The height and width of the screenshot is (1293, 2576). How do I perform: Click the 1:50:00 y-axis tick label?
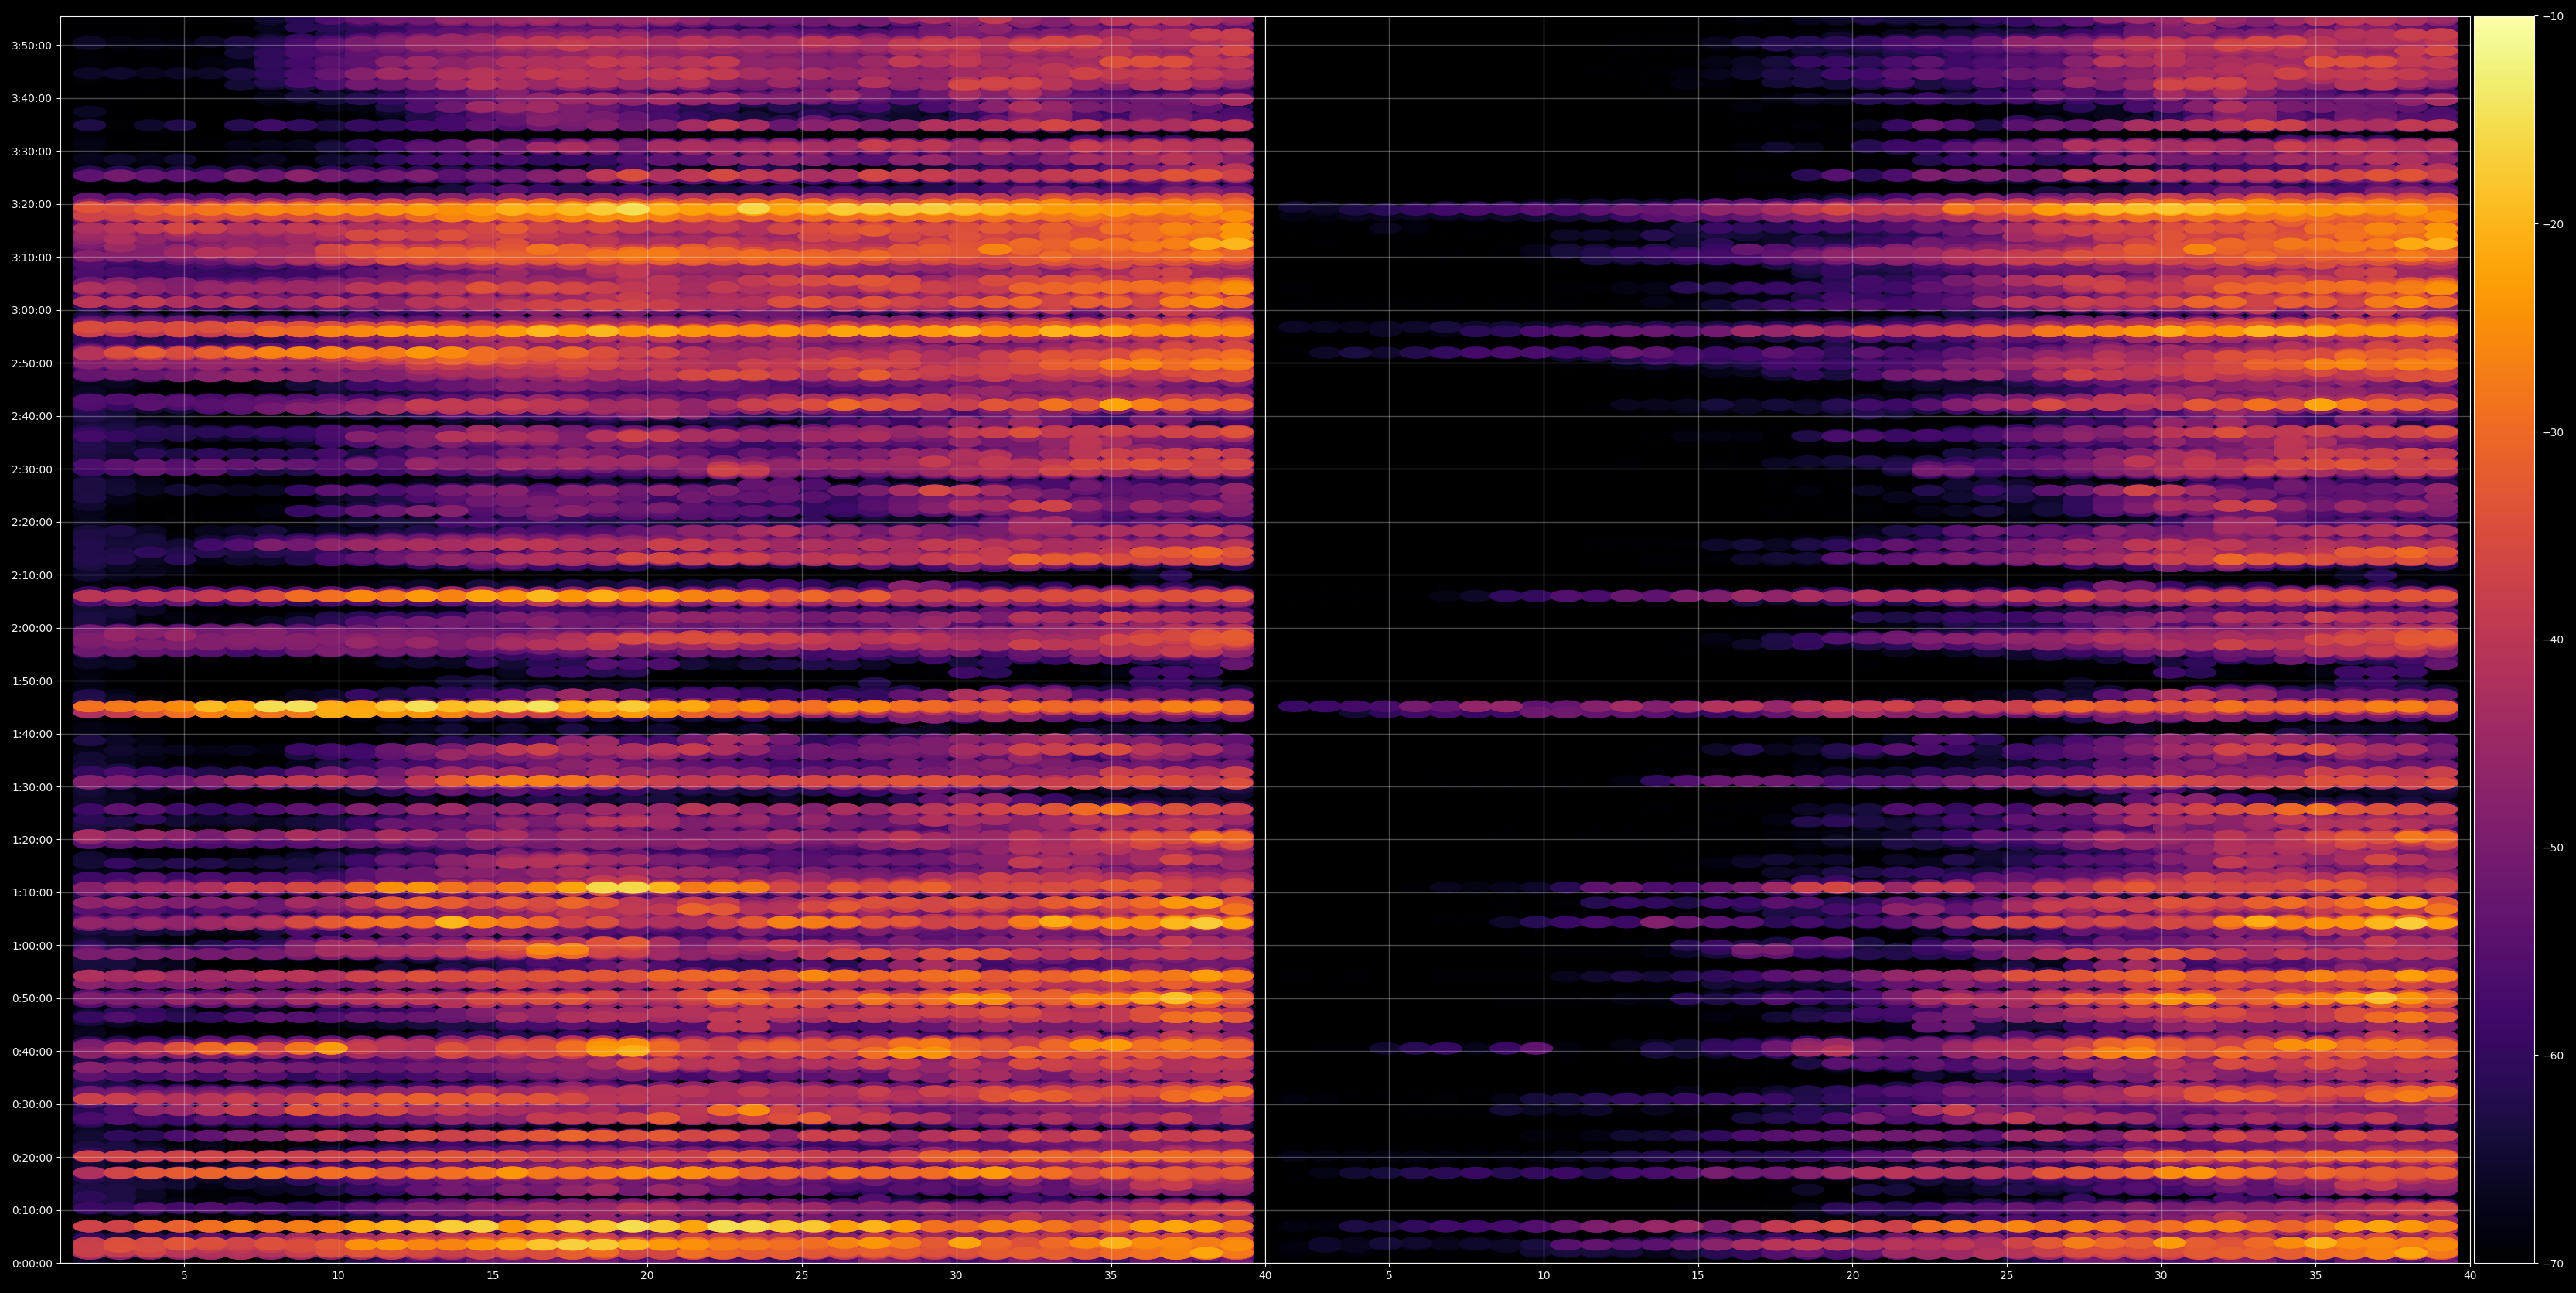(x=30, y=681)
